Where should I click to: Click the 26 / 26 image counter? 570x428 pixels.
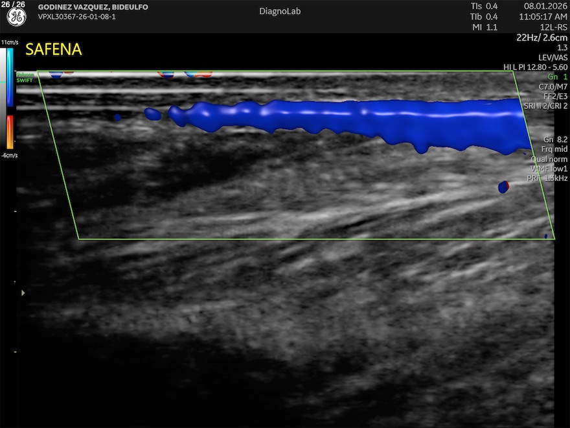click(16, 5)
